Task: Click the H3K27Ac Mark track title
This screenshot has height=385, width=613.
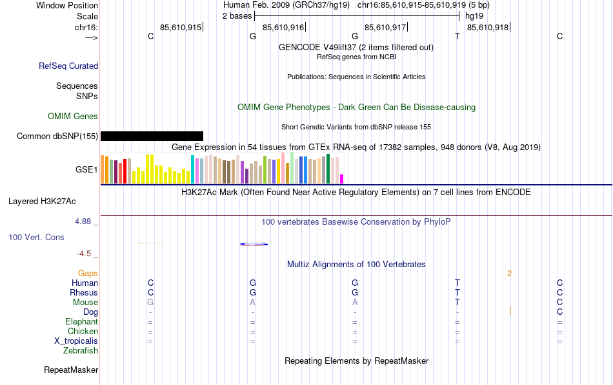Action: pos(356,192)
